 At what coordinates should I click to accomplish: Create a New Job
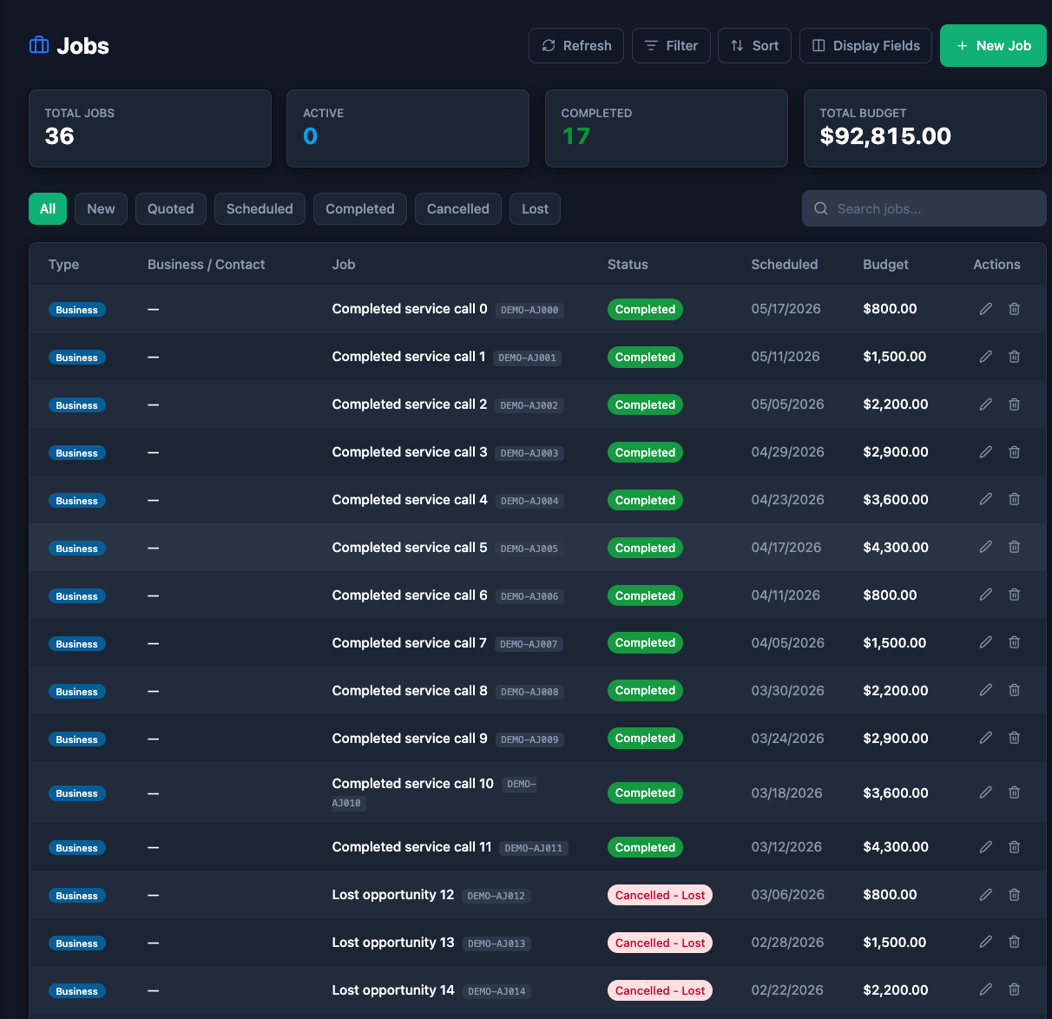coord(993,45)
